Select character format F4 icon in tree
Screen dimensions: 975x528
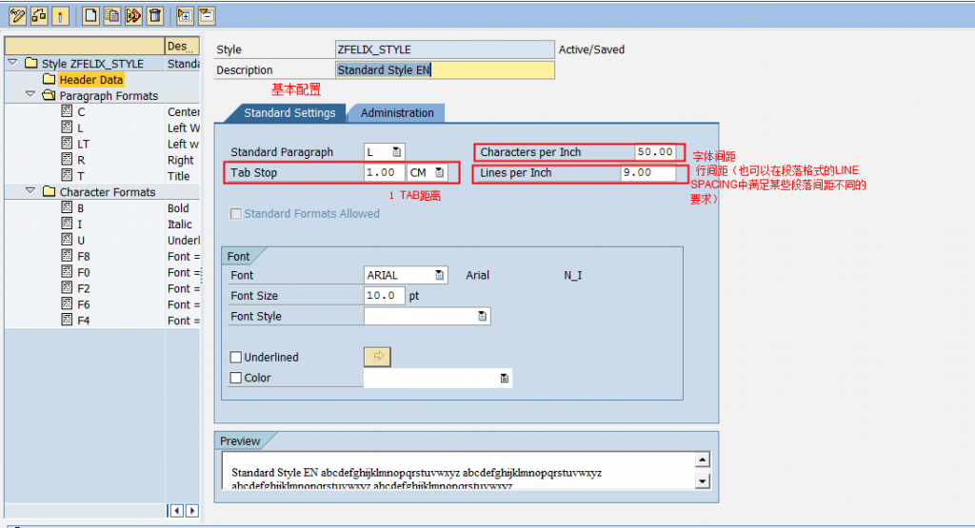point(68,320)
